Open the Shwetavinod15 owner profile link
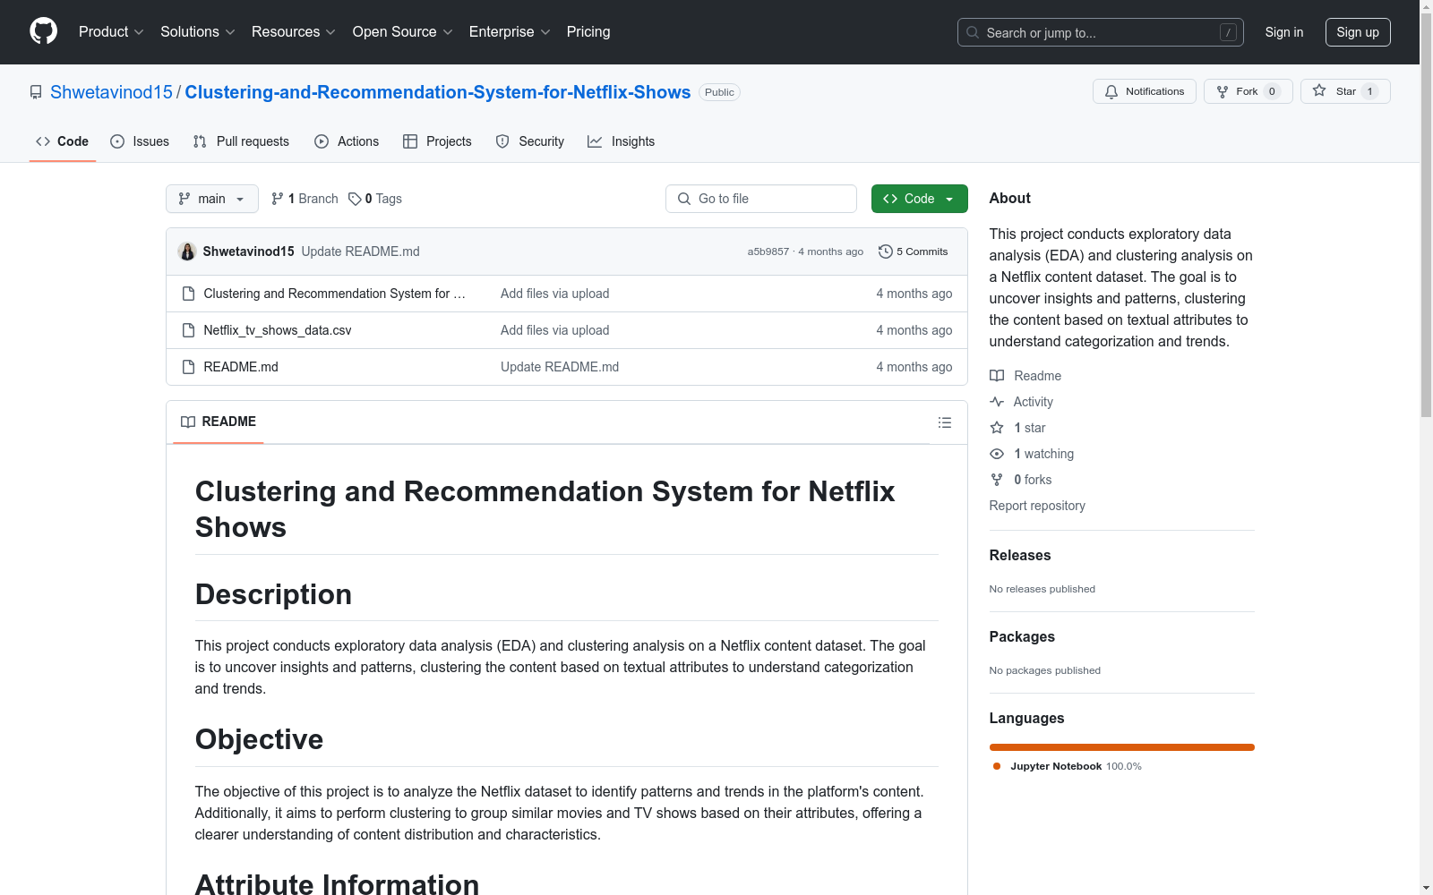 (111, 92)
